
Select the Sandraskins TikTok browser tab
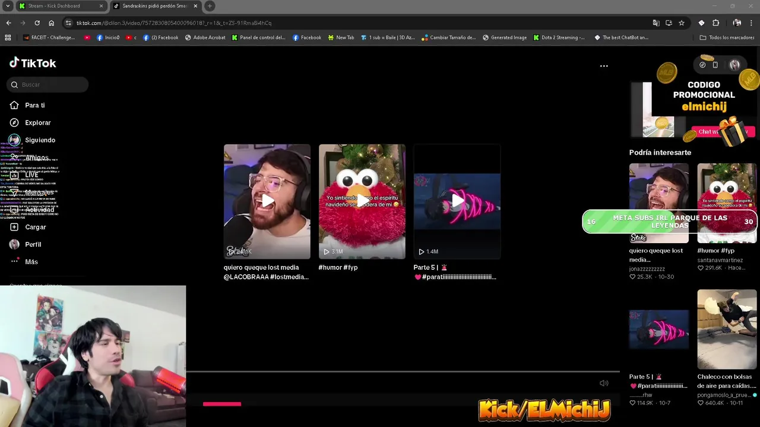[154, 6]
